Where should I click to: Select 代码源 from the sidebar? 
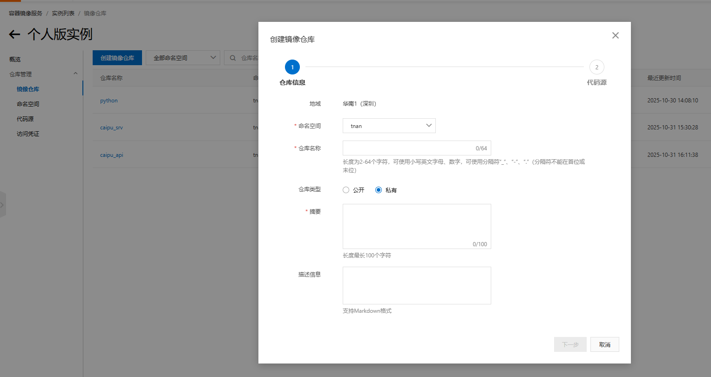26,119
